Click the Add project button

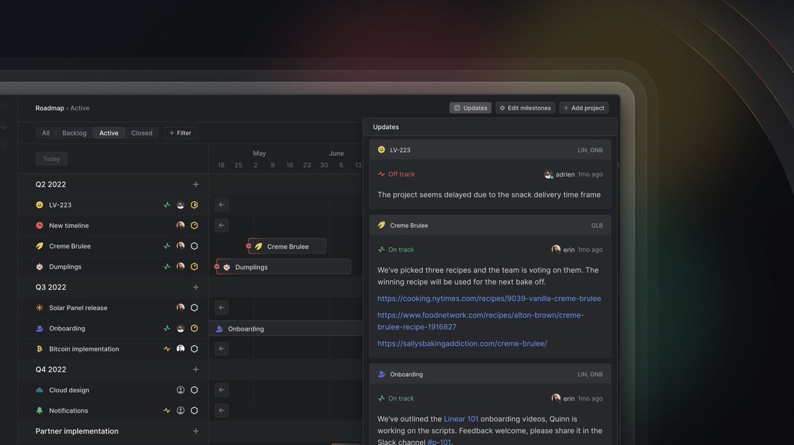pyautogui.click(x=584, y=108)
